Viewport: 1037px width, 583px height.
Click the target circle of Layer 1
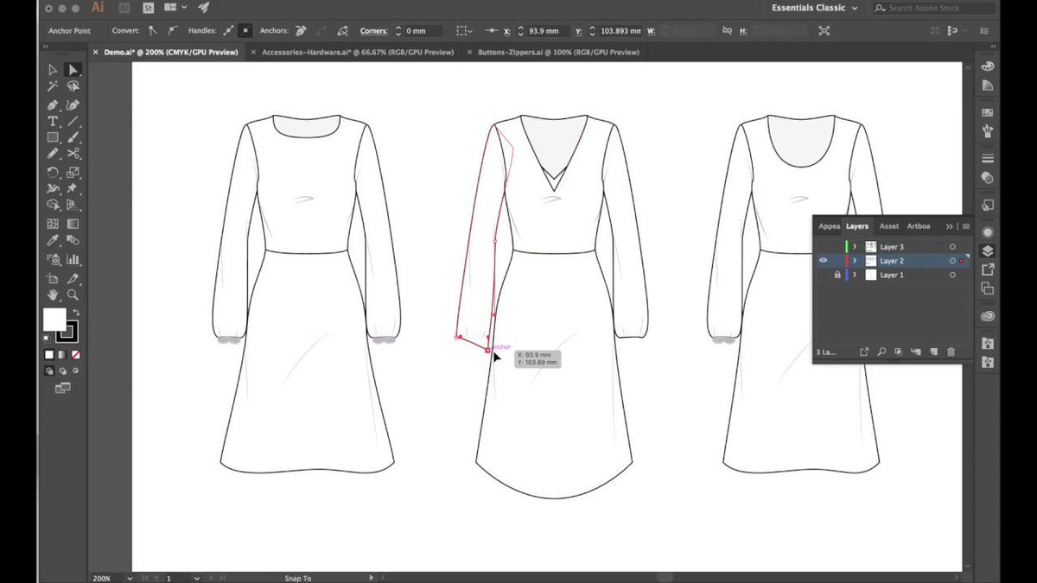(952, 275)
